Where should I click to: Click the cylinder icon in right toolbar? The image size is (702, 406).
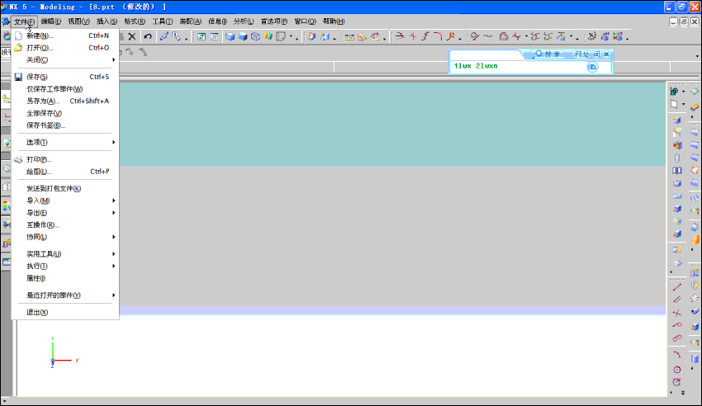(677, 158)
